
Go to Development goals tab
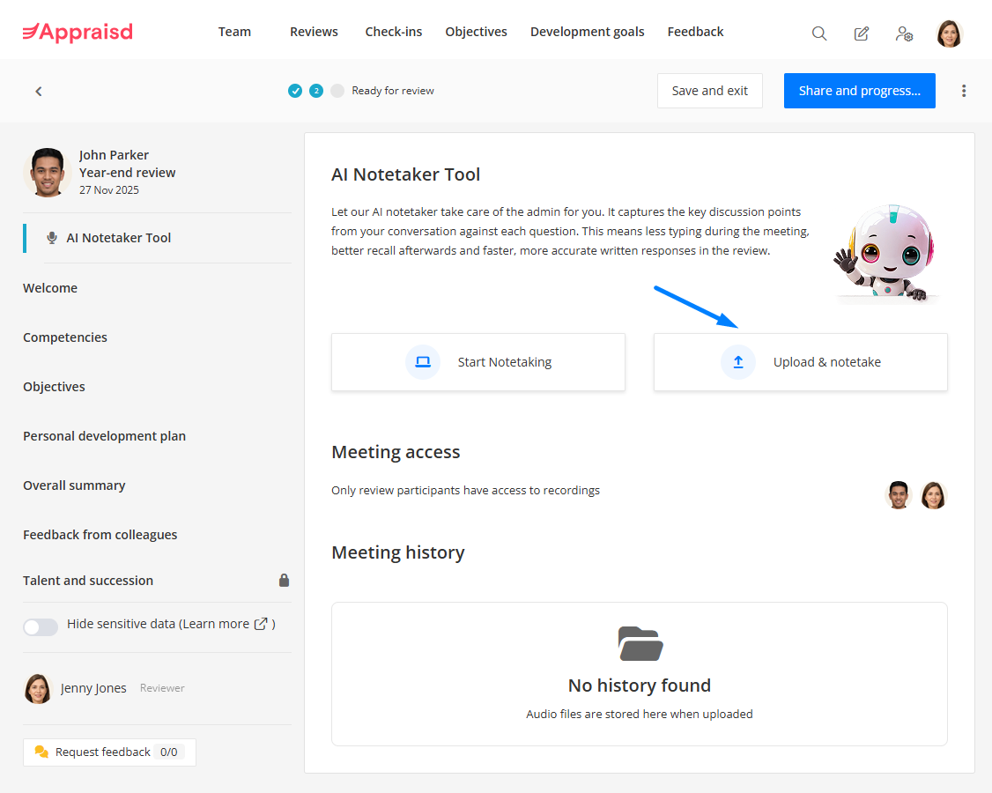(x=587, y=32)
